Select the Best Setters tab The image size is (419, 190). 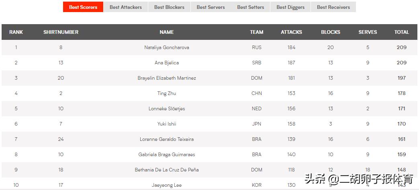point(250,7)
